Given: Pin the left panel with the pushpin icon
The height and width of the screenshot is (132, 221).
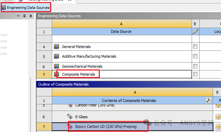Looking at the screenshot, I should click(x=25, y=16).
